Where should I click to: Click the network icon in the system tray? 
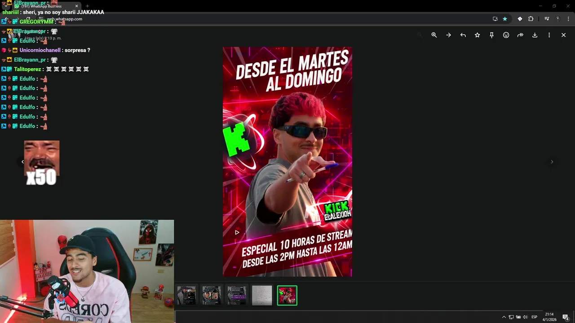[511, 317]
